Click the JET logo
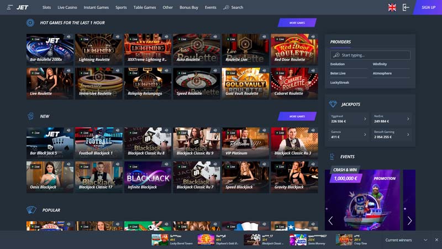Image resolution: width=442 pixels, height=249 pixels. (x=22, y=7)
